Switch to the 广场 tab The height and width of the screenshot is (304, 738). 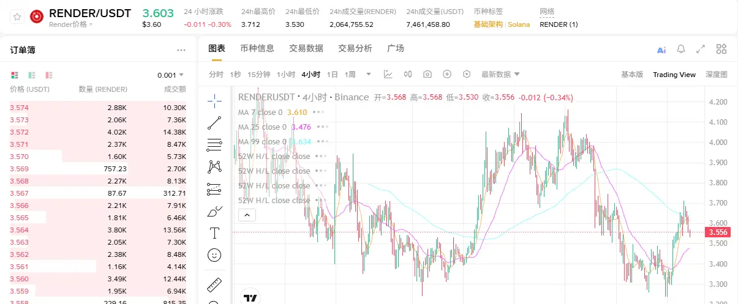(x=396, y=49)
